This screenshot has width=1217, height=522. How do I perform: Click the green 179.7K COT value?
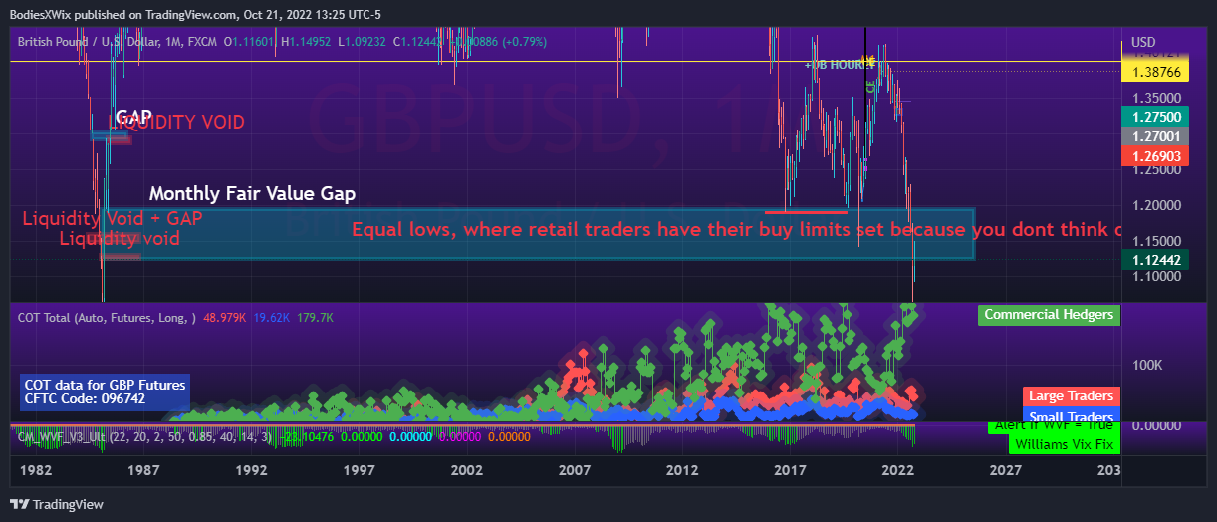316,318
